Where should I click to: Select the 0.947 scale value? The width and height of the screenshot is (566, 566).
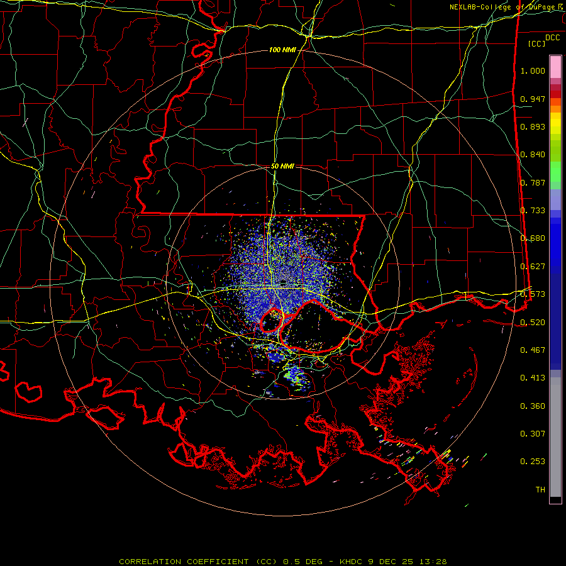[x=533, y=99]
